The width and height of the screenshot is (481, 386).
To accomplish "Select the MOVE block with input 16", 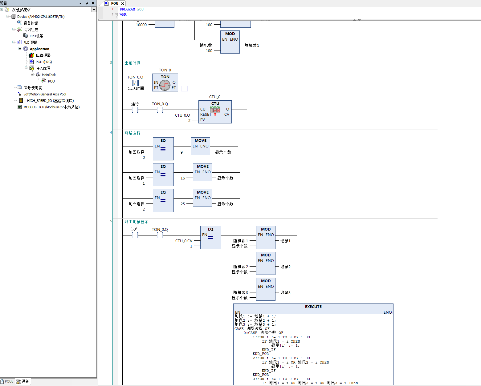I will [203, 172].
